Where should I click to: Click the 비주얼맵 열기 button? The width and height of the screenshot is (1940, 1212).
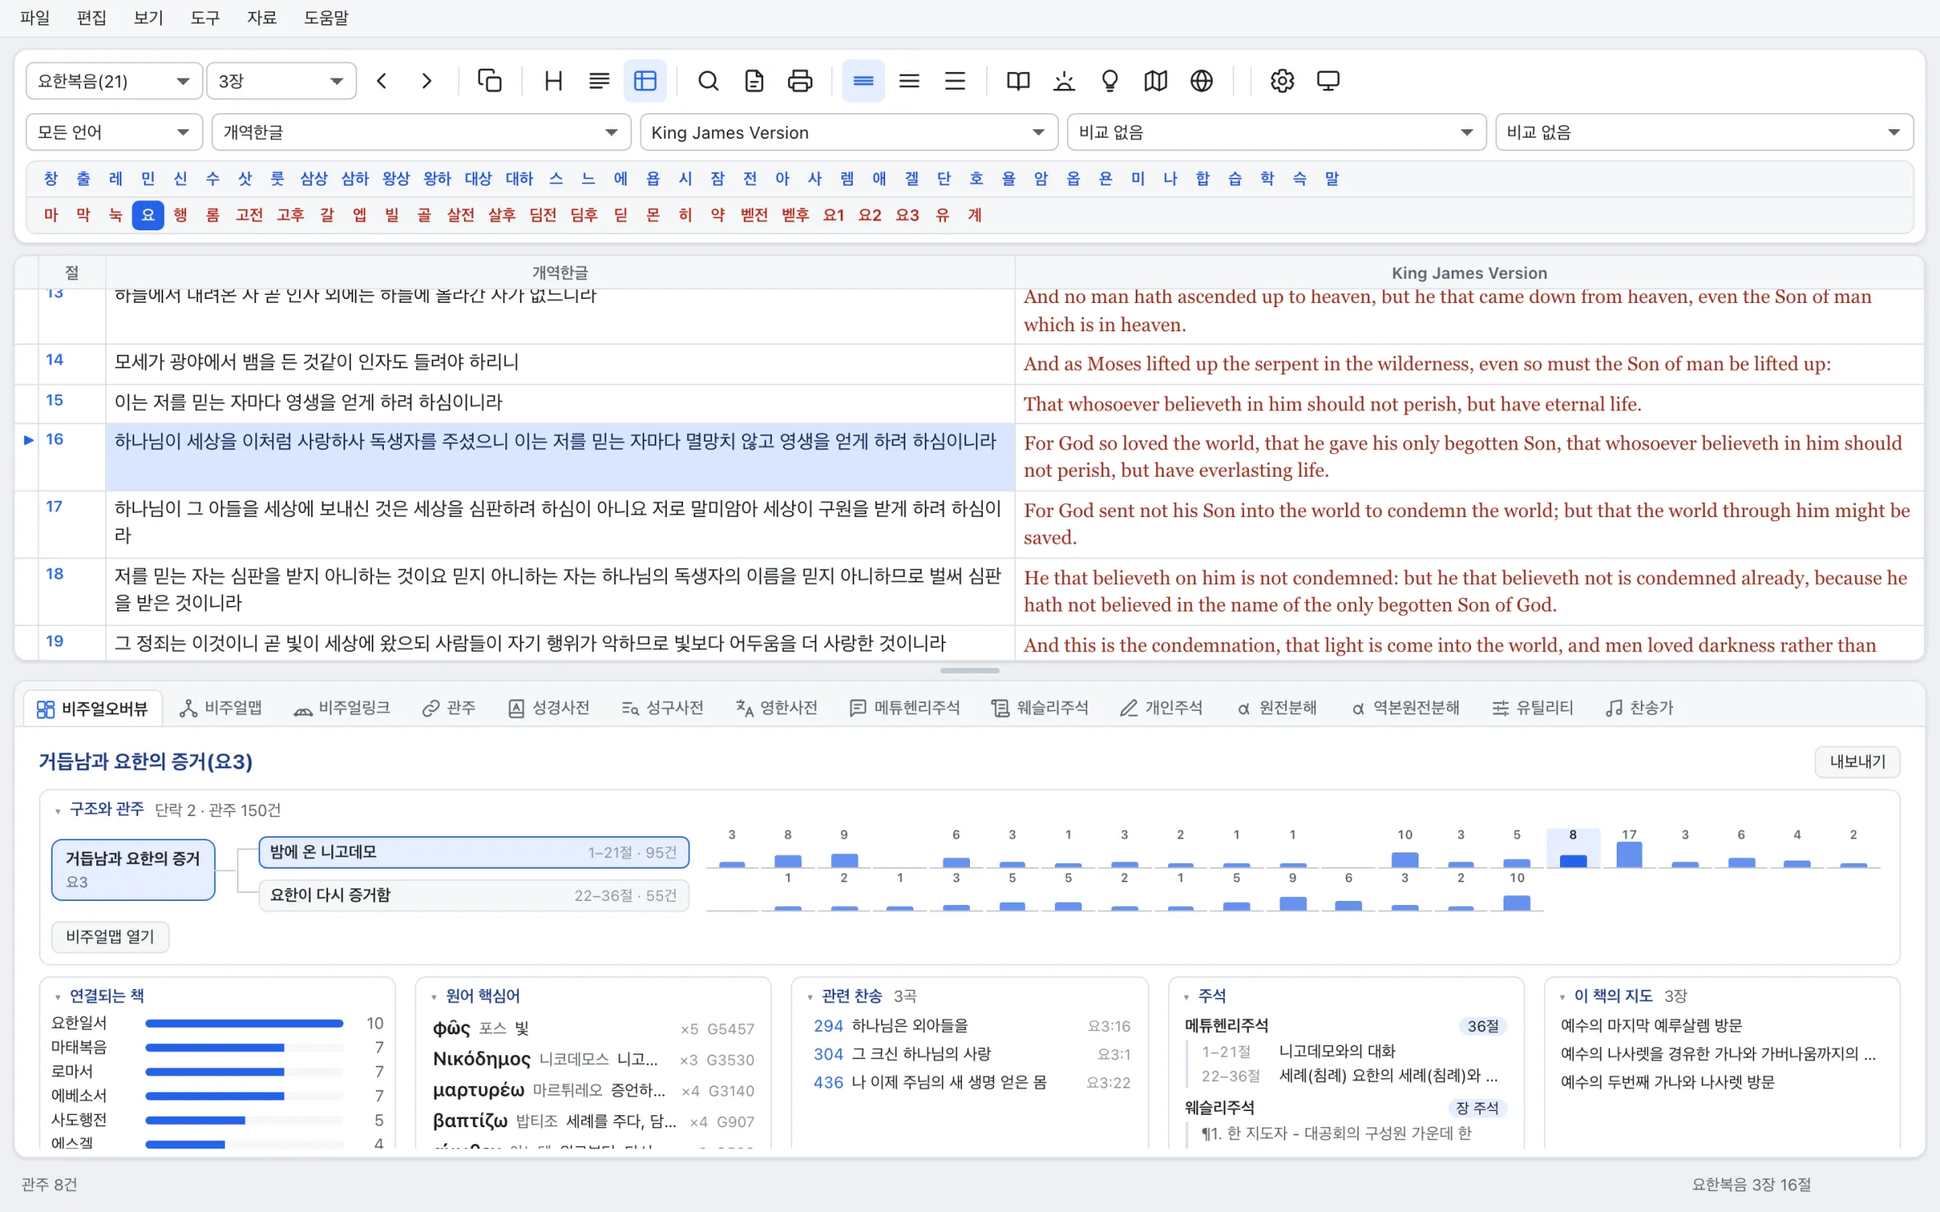click(x=110, y=936)
